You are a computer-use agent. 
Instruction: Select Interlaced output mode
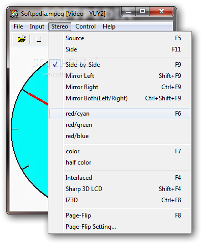coord(120,178)
